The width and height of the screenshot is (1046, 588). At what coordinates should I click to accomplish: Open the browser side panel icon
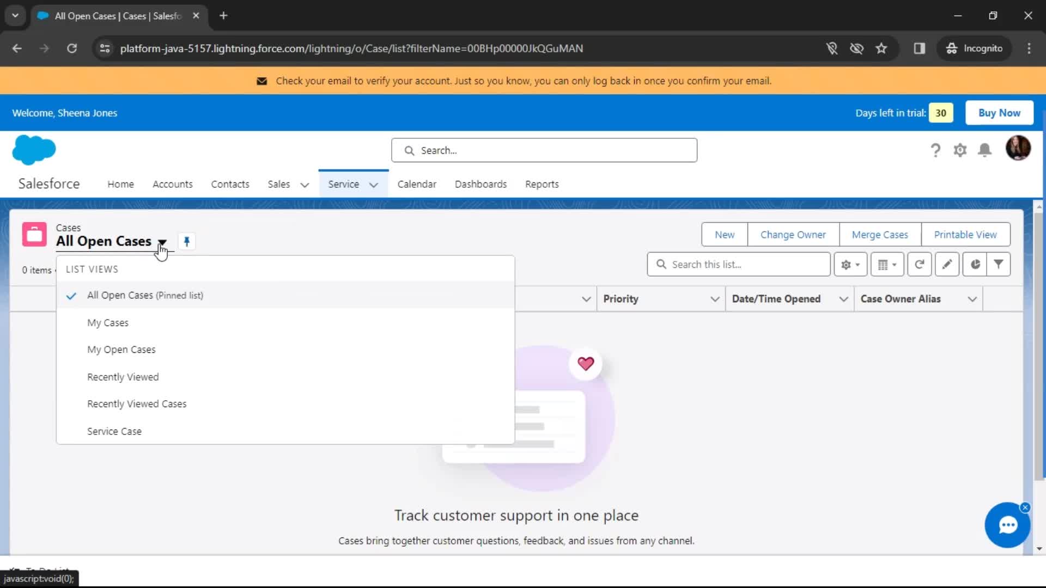(920, 48)
